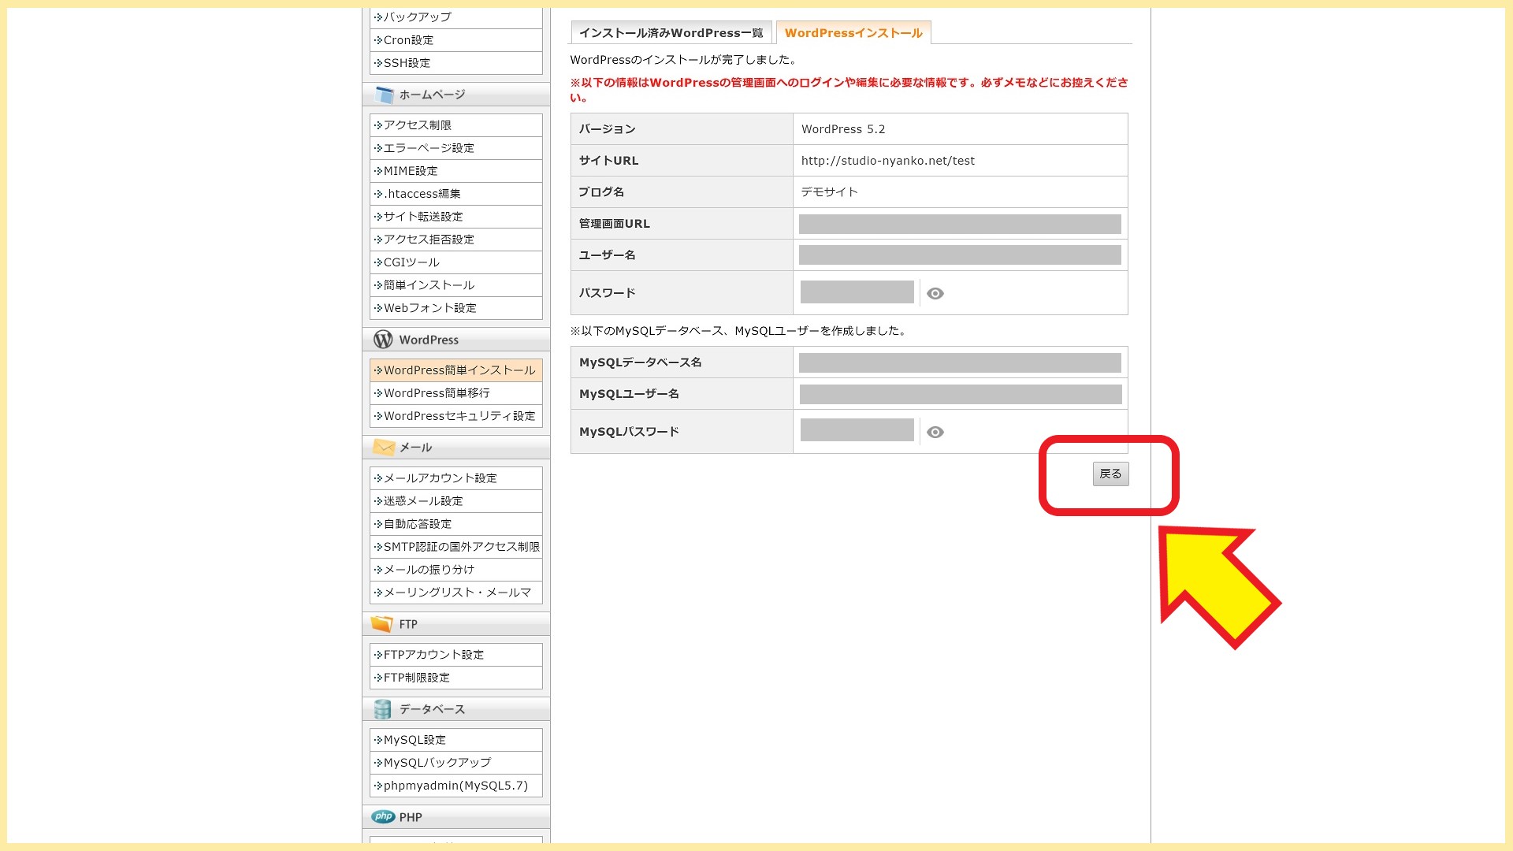The width and height of the screenshot is (1513, 851).
Task: Open MySQLバックアップ sidebar link
Action: click(437, 763)
